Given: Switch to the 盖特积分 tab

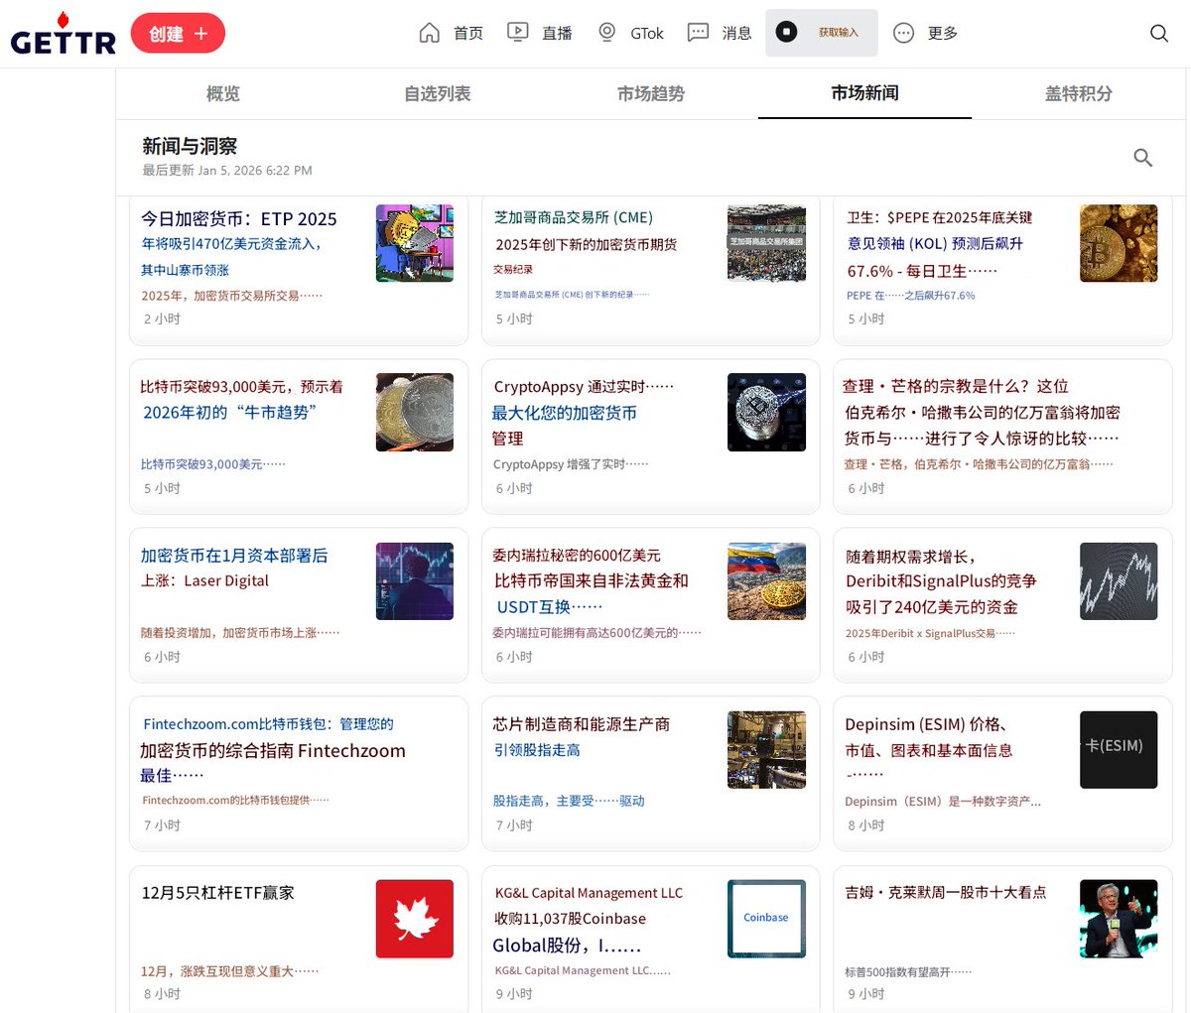Looking at the screenshot, I should tap(1078, 94).
